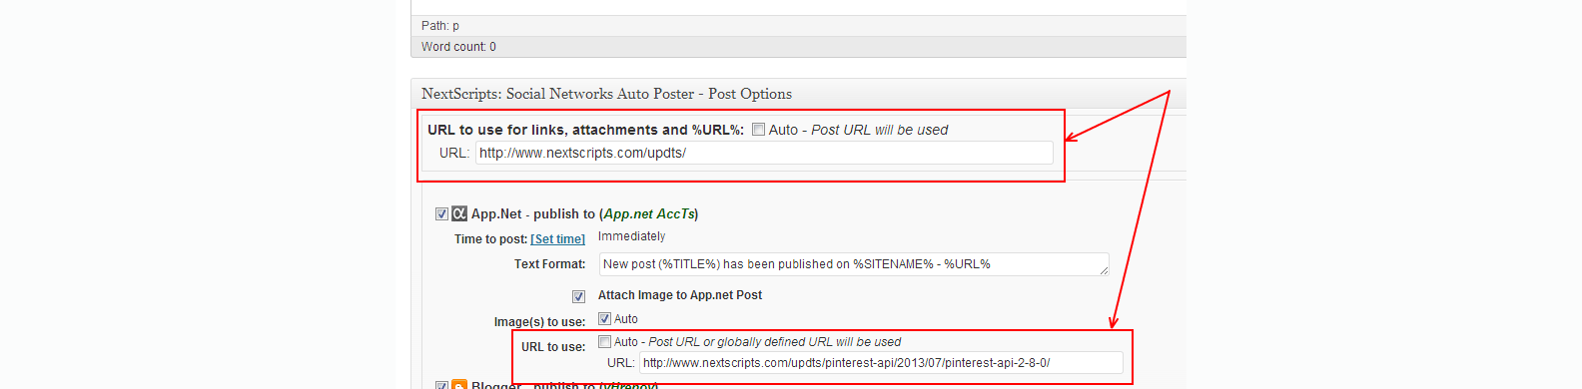This screenshot has height=389, width=1582.
Task: Grab the Text Format textarea resize handle
Action: [x=1104, y=270]
